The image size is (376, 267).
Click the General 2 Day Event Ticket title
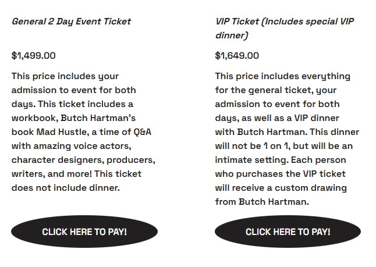click(71, 22)
